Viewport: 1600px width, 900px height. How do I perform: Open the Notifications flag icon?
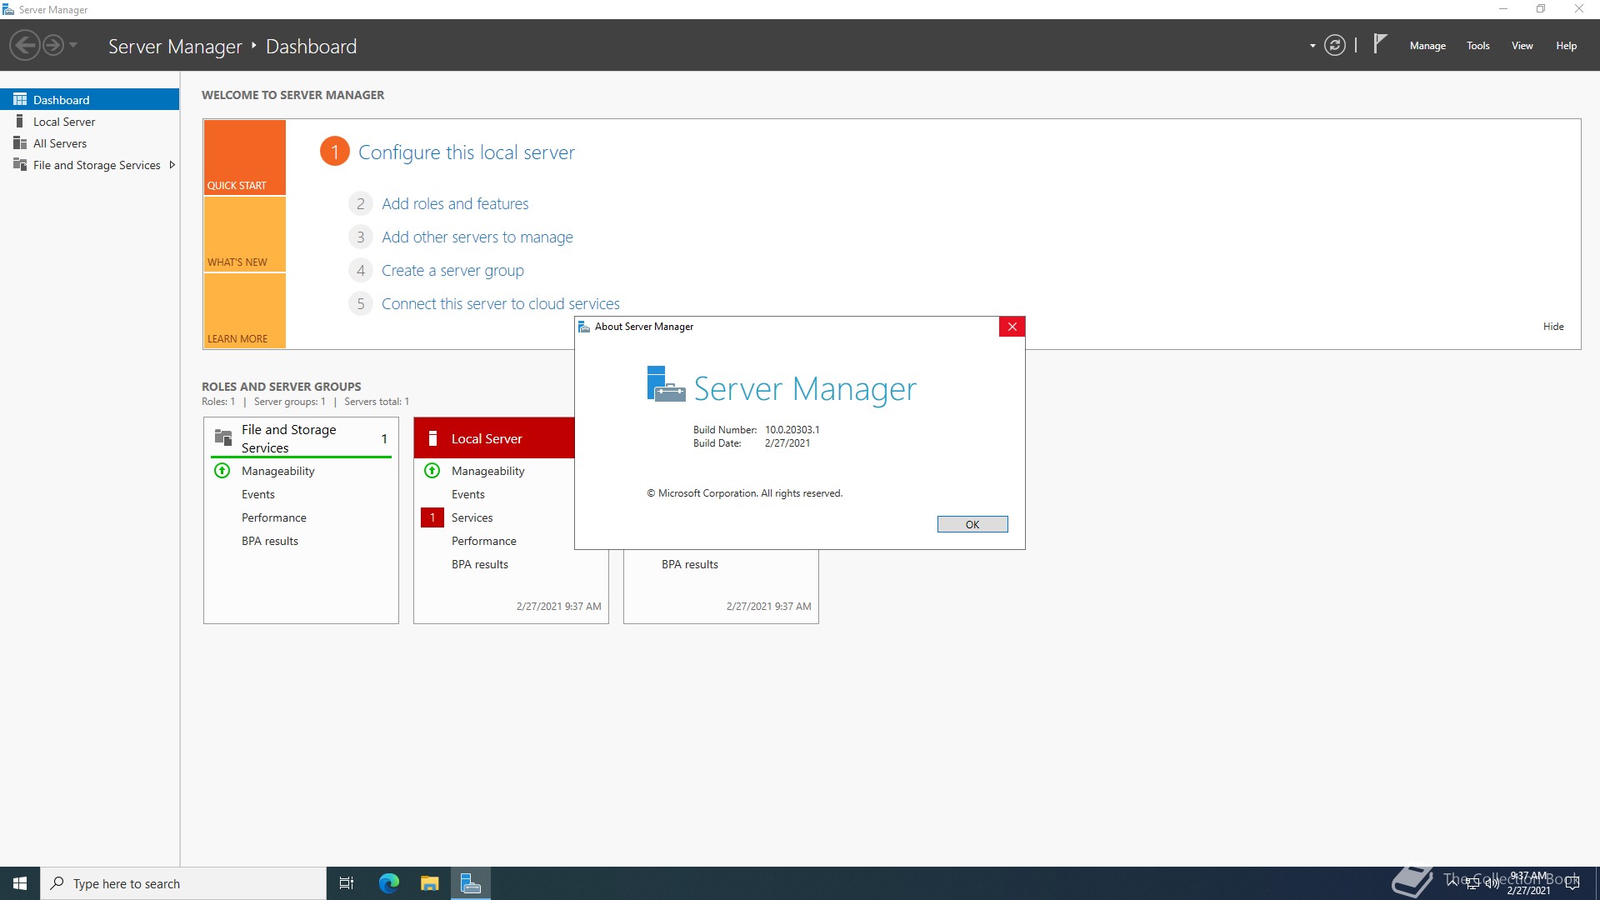coord(1380,43)
